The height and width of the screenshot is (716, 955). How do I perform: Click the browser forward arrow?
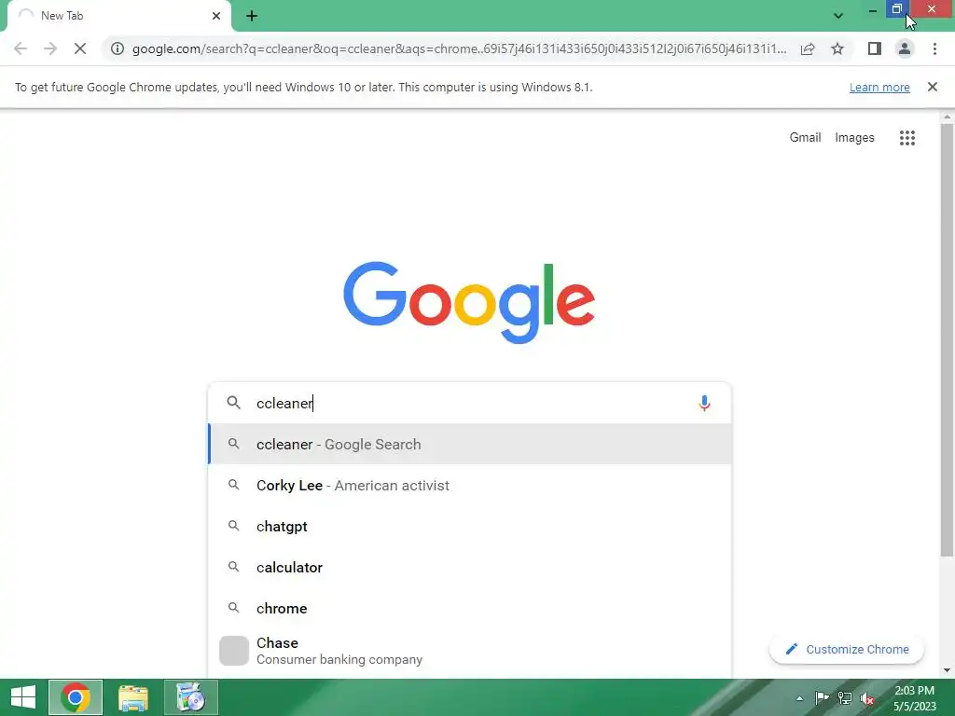50,48
